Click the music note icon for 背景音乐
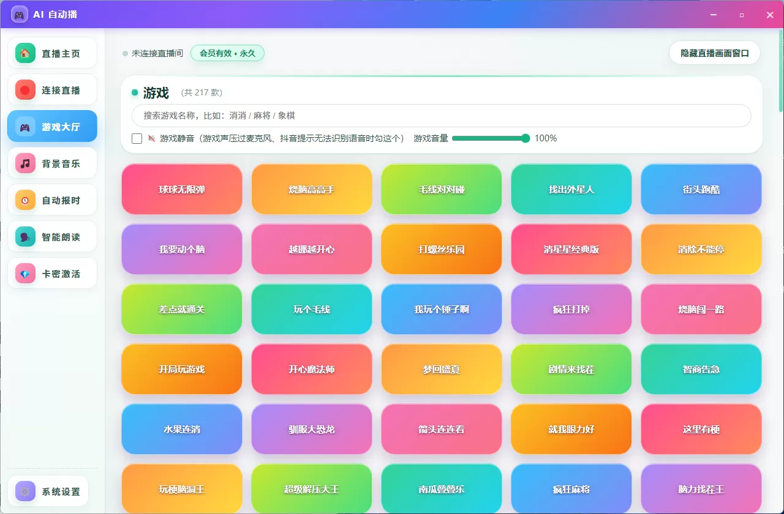The width and height of the screenshot is (784, 514). [x=25, y=163]
